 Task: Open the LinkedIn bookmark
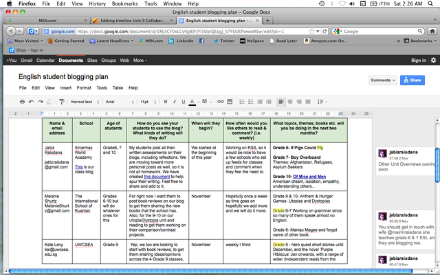pos(181,41)
